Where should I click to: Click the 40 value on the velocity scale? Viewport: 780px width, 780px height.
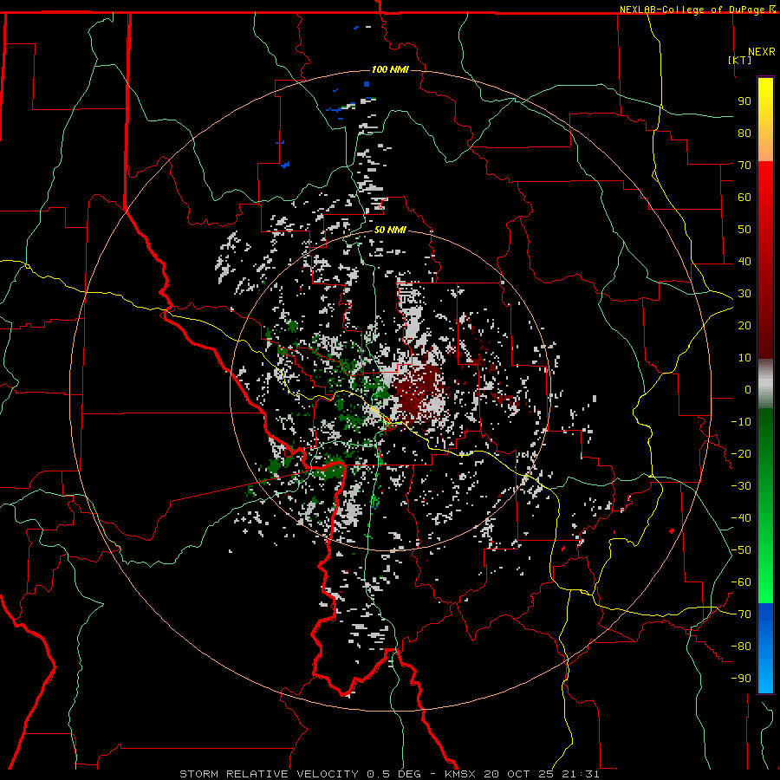click(x=744, y=262)
